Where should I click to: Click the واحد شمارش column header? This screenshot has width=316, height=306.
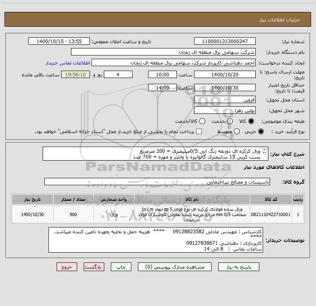point(114,199)
